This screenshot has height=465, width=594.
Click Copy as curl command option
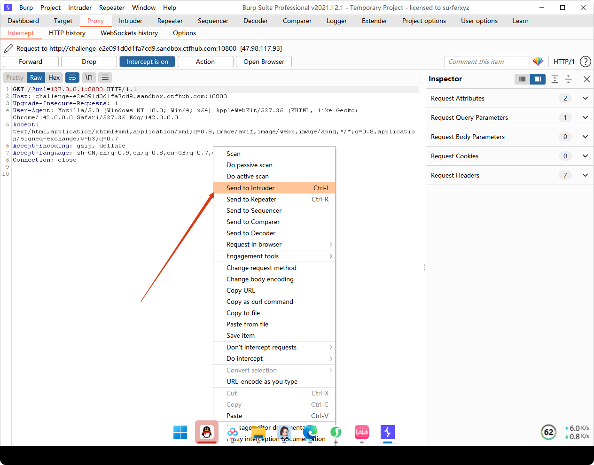(x=274, y=302)
